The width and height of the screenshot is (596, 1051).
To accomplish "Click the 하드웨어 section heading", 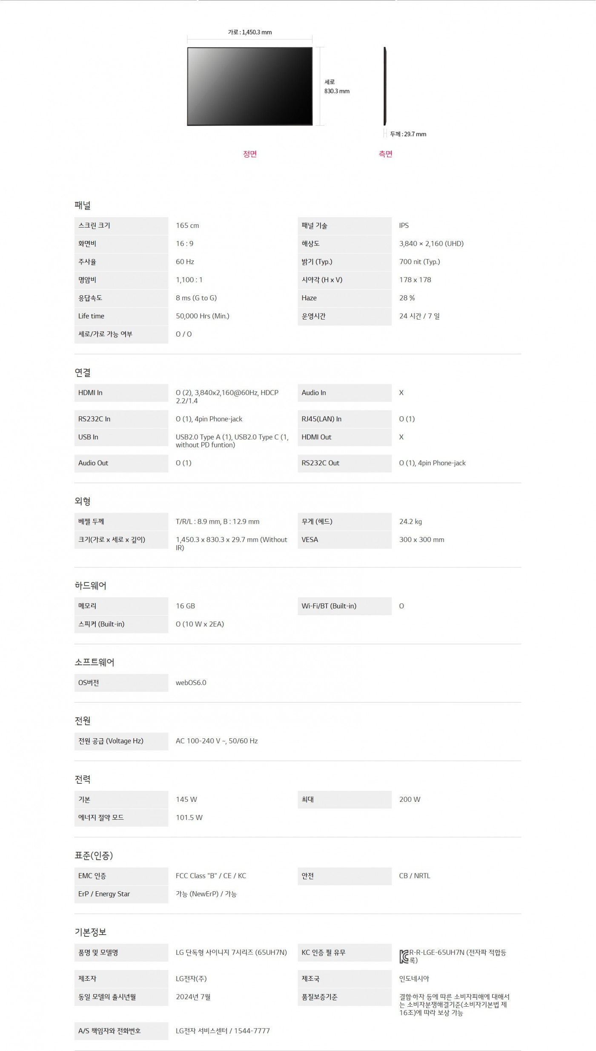I will tap(90, 585).
